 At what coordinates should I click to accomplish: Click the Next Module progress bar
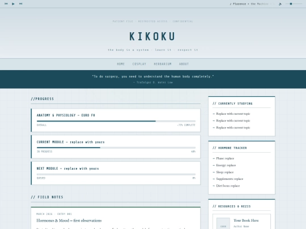pyautogui.click(x=116, y=174)
